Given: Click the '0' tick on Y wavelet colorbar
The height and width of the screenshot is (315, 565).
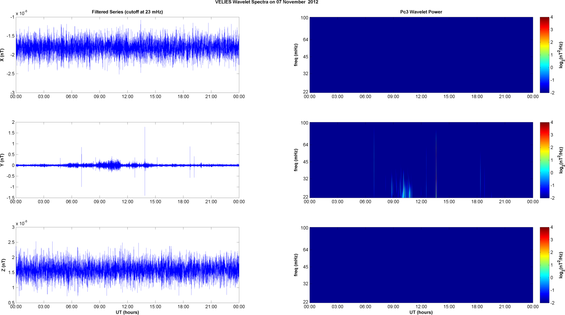Looking at the screenshot, I should tap(552, 172).
